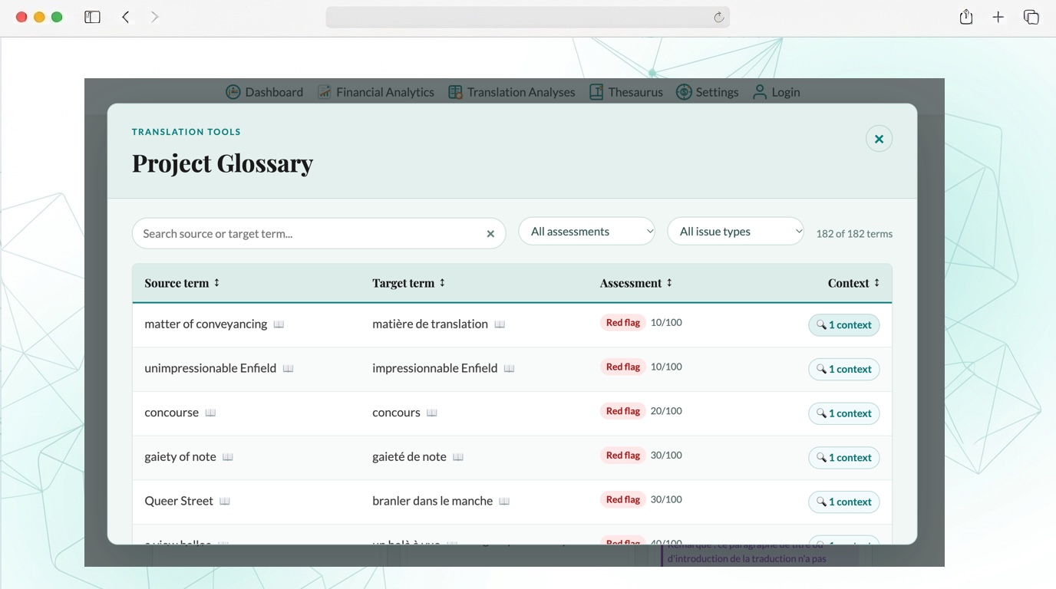Open Translation Analyses page
This screenshot has height=589, width=1056.
[511, 92]
